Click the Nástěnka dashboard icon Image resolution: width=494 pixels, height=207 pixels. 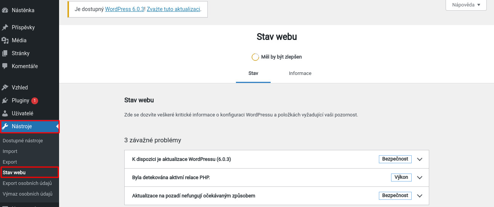(x=5, y=10)
